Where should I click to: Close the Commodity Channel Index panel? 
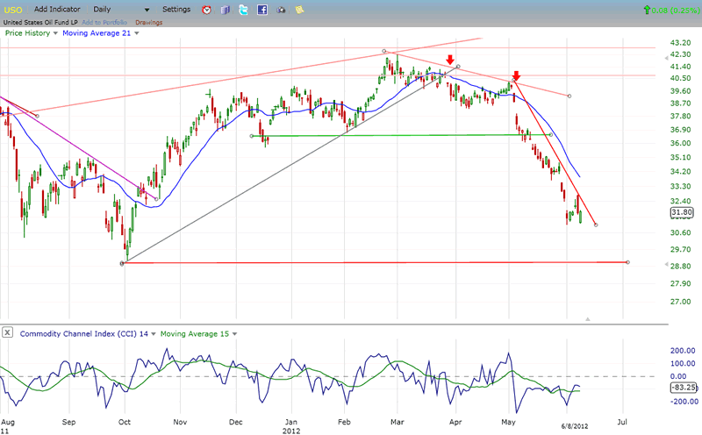point(7,332)
